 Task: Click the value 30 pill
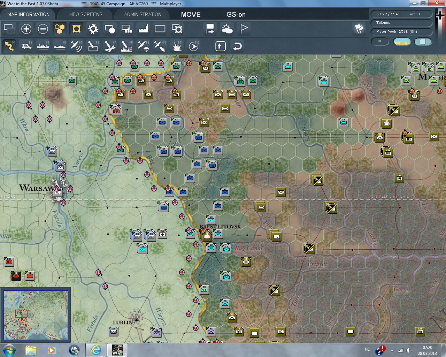coord(380,41)
